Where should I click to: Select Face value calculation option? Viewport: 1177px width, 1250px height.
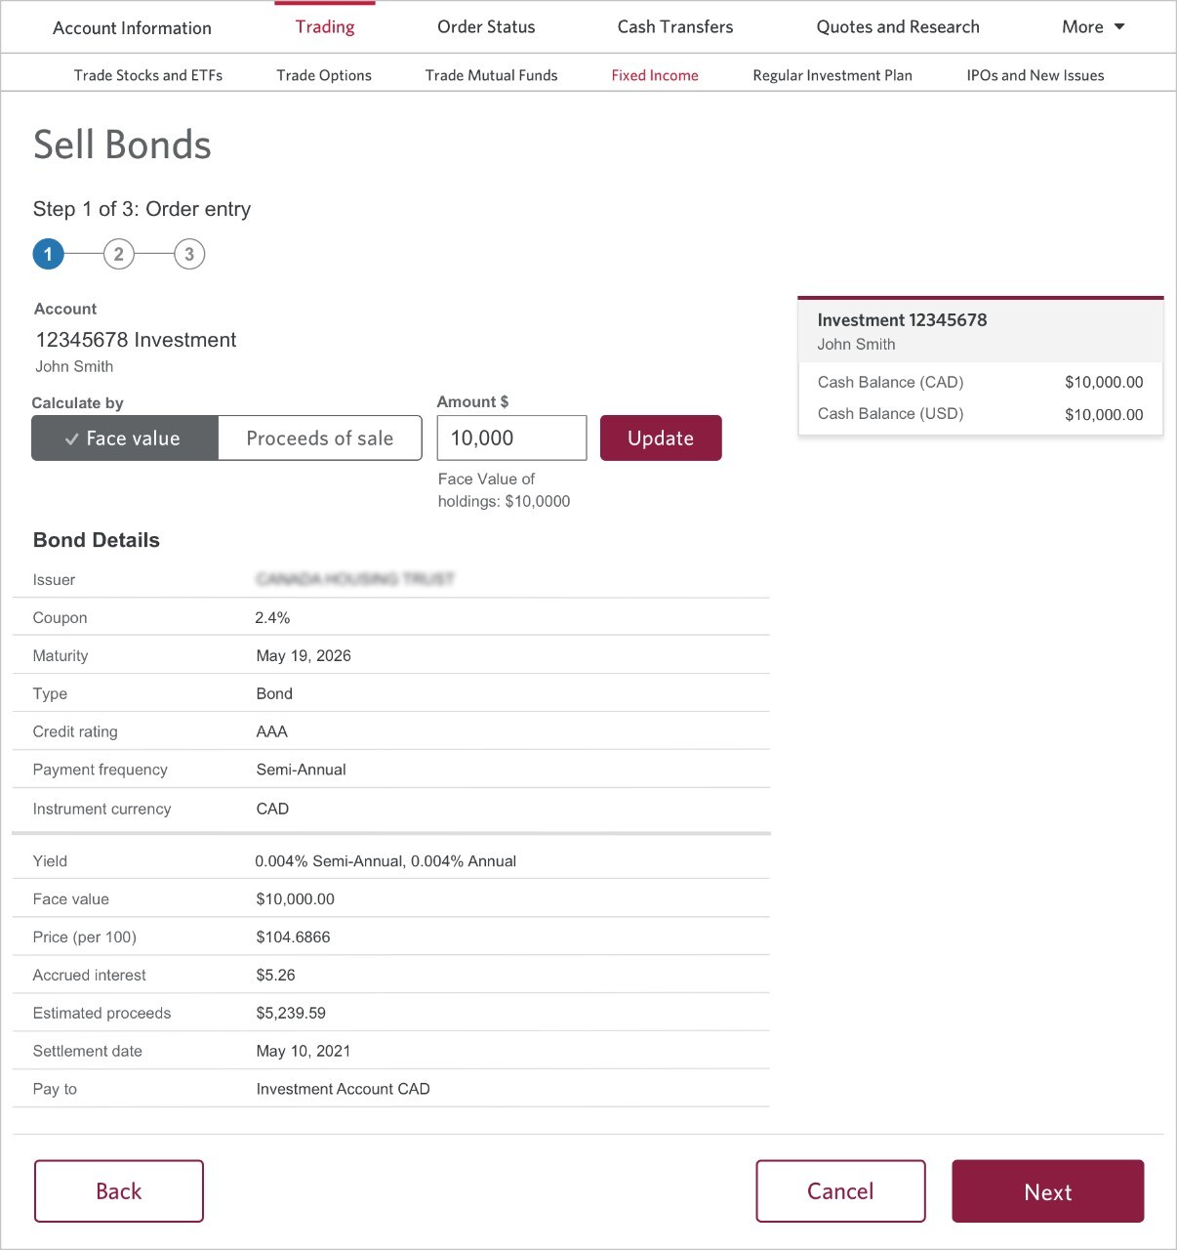point(125,437)
